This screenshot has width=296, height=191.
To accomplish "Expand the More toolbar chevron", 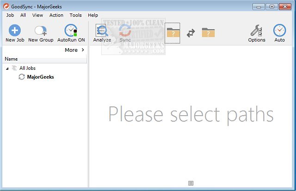I will point(83,50).
